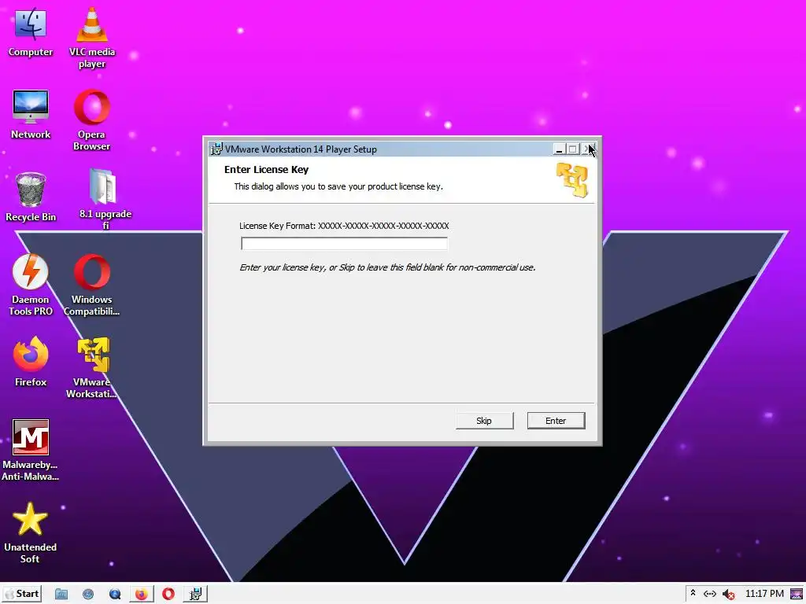Open the Computer desktop icon
Screen dimensions: 806x604
[x=31, y=31]
